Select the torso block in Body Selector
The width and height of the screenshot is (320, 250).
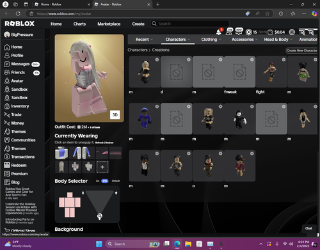click(x=70, y=203)
